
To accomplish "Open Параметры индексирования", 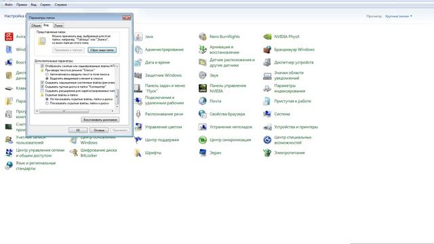I will pos(284,88).
